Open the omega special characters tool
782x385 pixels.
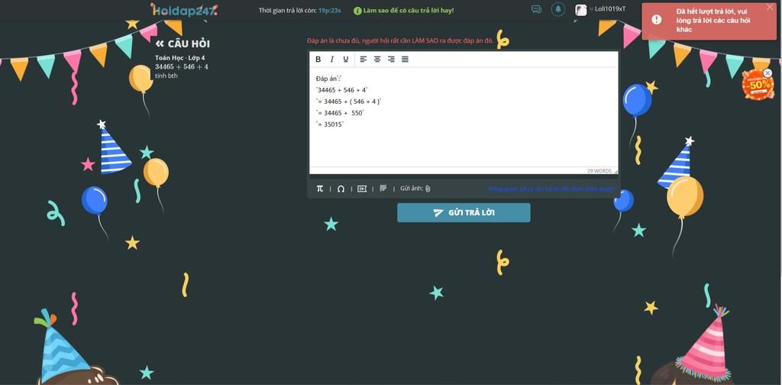[341, 189]
